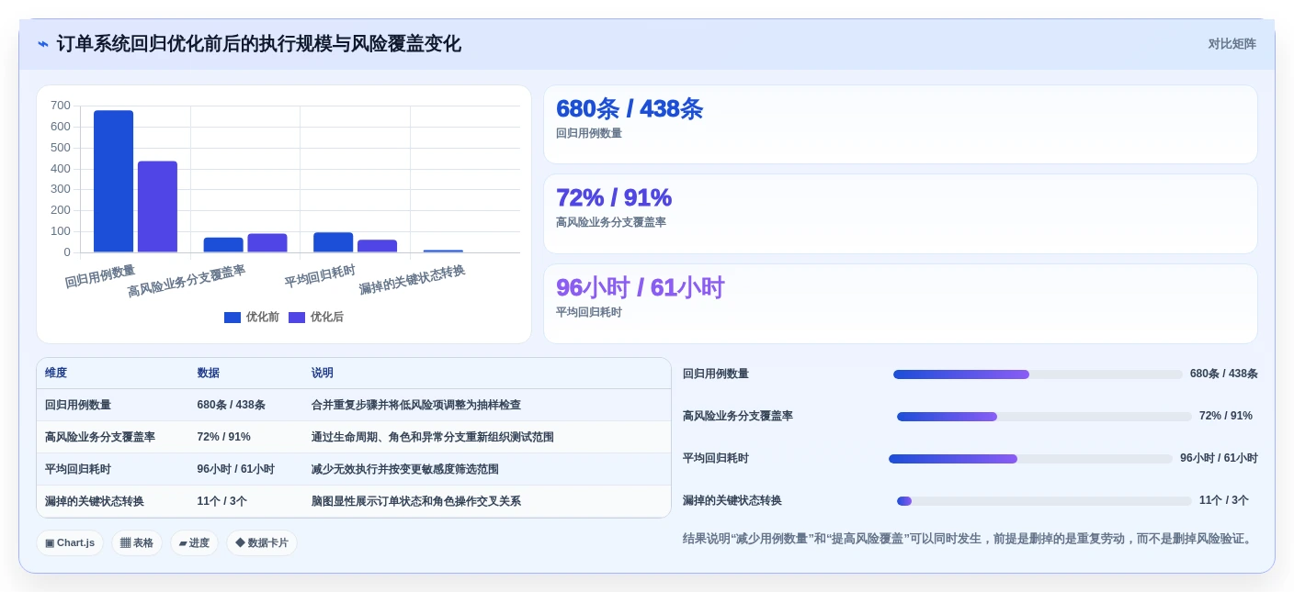Click the tallest 优化前 bar for 回归用例数量
This screenshot has width=1294, height=592.
pos(113,181)
